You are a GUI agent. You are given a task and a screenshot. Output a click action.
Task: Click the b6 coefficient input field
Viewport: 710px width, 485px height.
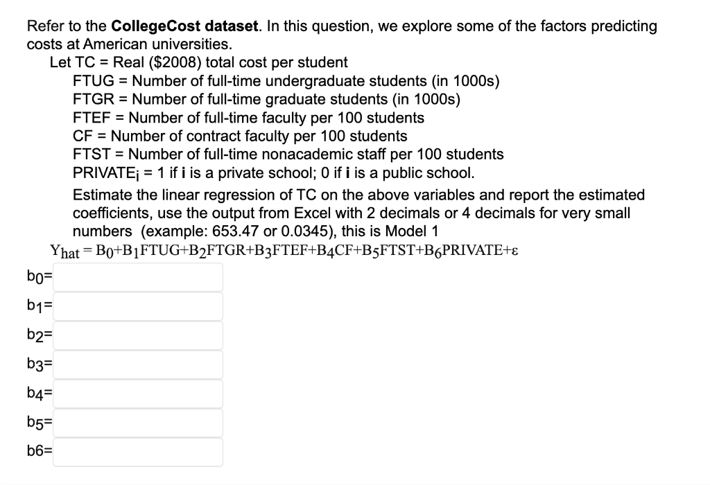pos(137,451)
